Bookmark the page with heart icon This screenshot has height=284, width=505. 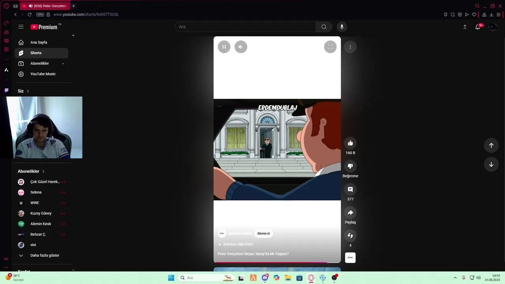click(x=474, y=15)
